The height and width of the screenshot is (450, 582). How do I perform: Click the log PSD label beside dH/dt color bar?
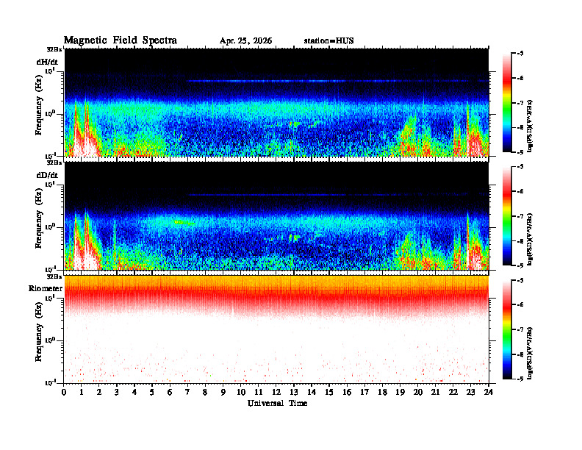530,126
